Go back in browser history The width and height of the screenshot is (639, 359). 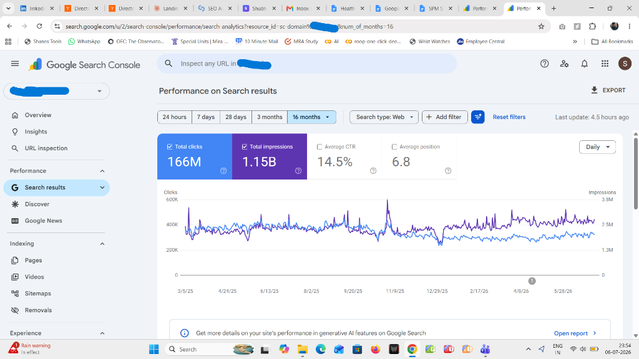tap(9, 26)
